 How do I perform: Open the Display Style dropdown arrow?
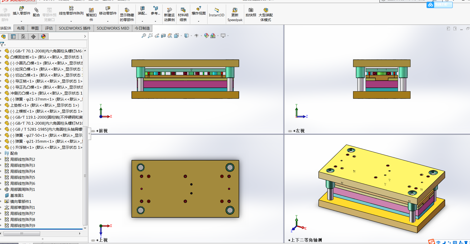point(191,36)
